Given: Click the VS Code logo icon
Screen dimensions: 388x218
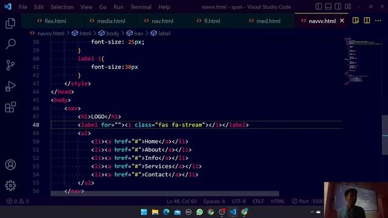Looking at the screenshot, I should click(8, 7).
